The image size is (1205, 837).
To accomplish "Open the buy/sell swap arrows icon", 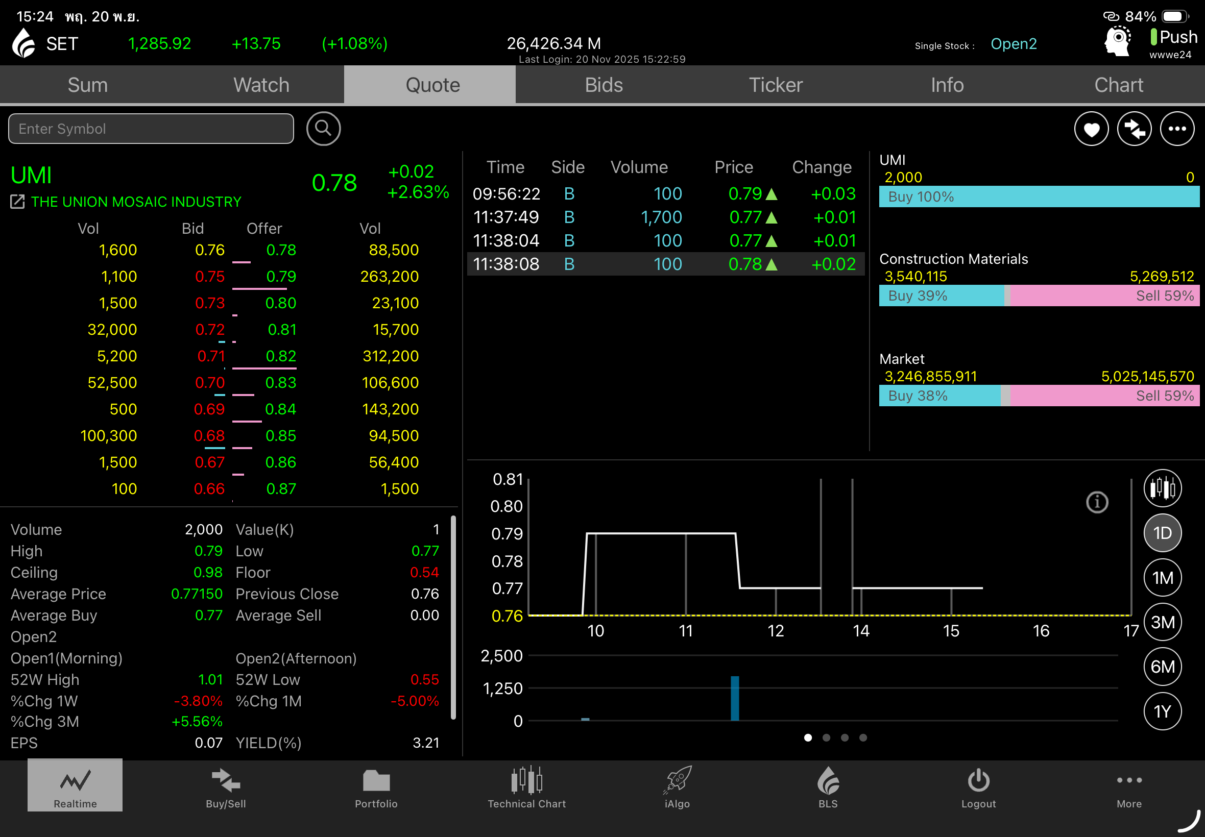I will tap(1134, 129).
